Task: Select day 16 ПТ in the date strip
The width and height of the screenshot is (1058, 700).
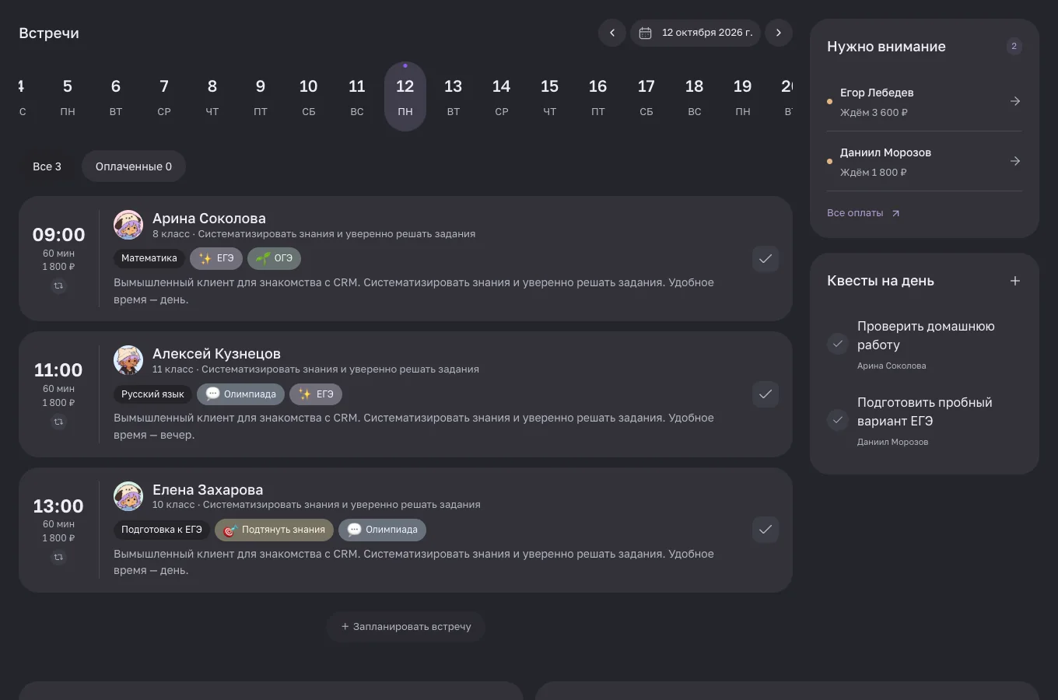Action: click(598, 96)
